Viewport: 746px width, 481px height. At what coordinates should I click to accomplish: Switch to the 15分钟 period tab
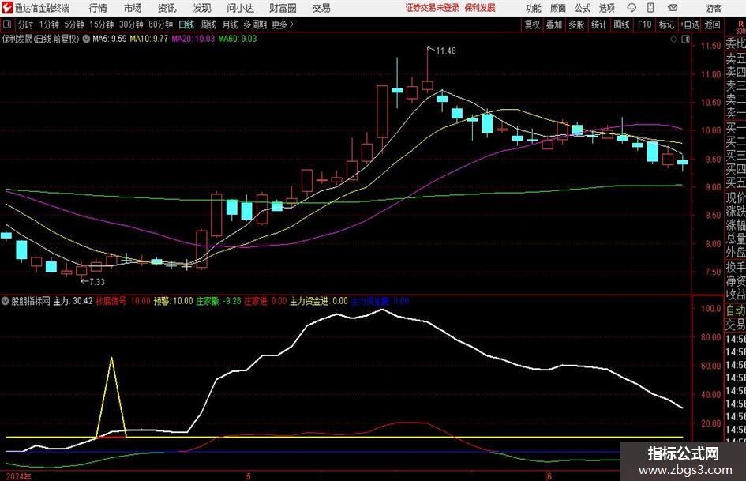click(x=102, y=24)
